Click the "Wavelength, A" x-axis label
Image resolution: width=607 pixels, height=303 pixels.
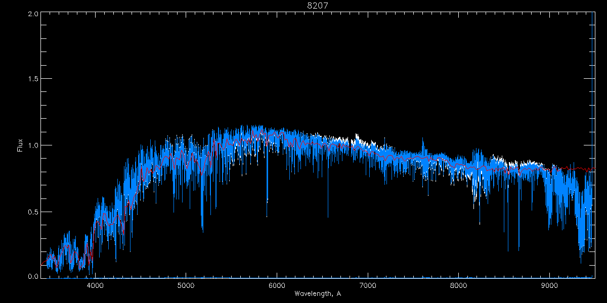click(x=317, y=293)
